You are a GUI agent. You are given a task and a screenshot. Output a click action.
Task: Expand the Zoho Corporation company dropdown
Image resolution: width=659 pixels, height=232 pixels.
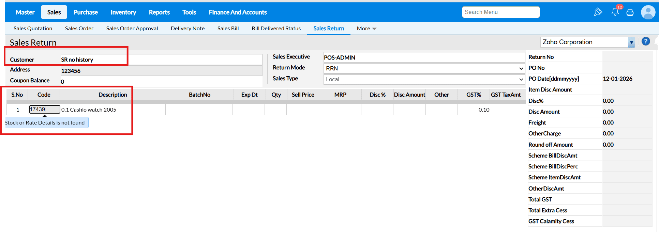coord(631,43)
